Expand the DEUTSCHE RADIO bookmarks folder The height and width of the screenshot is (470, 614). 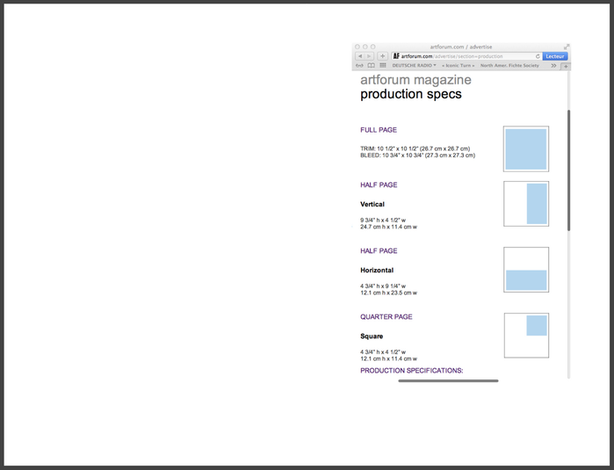click(x=415, y=65)
